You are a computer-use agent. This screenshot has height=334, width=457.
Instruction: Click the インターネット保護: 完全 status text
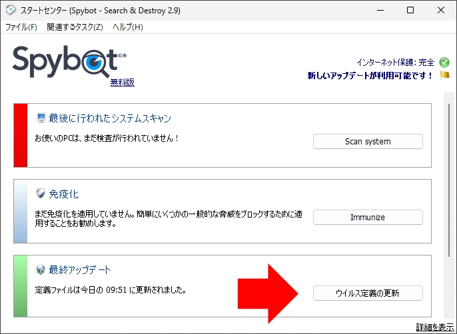point(396,63)
